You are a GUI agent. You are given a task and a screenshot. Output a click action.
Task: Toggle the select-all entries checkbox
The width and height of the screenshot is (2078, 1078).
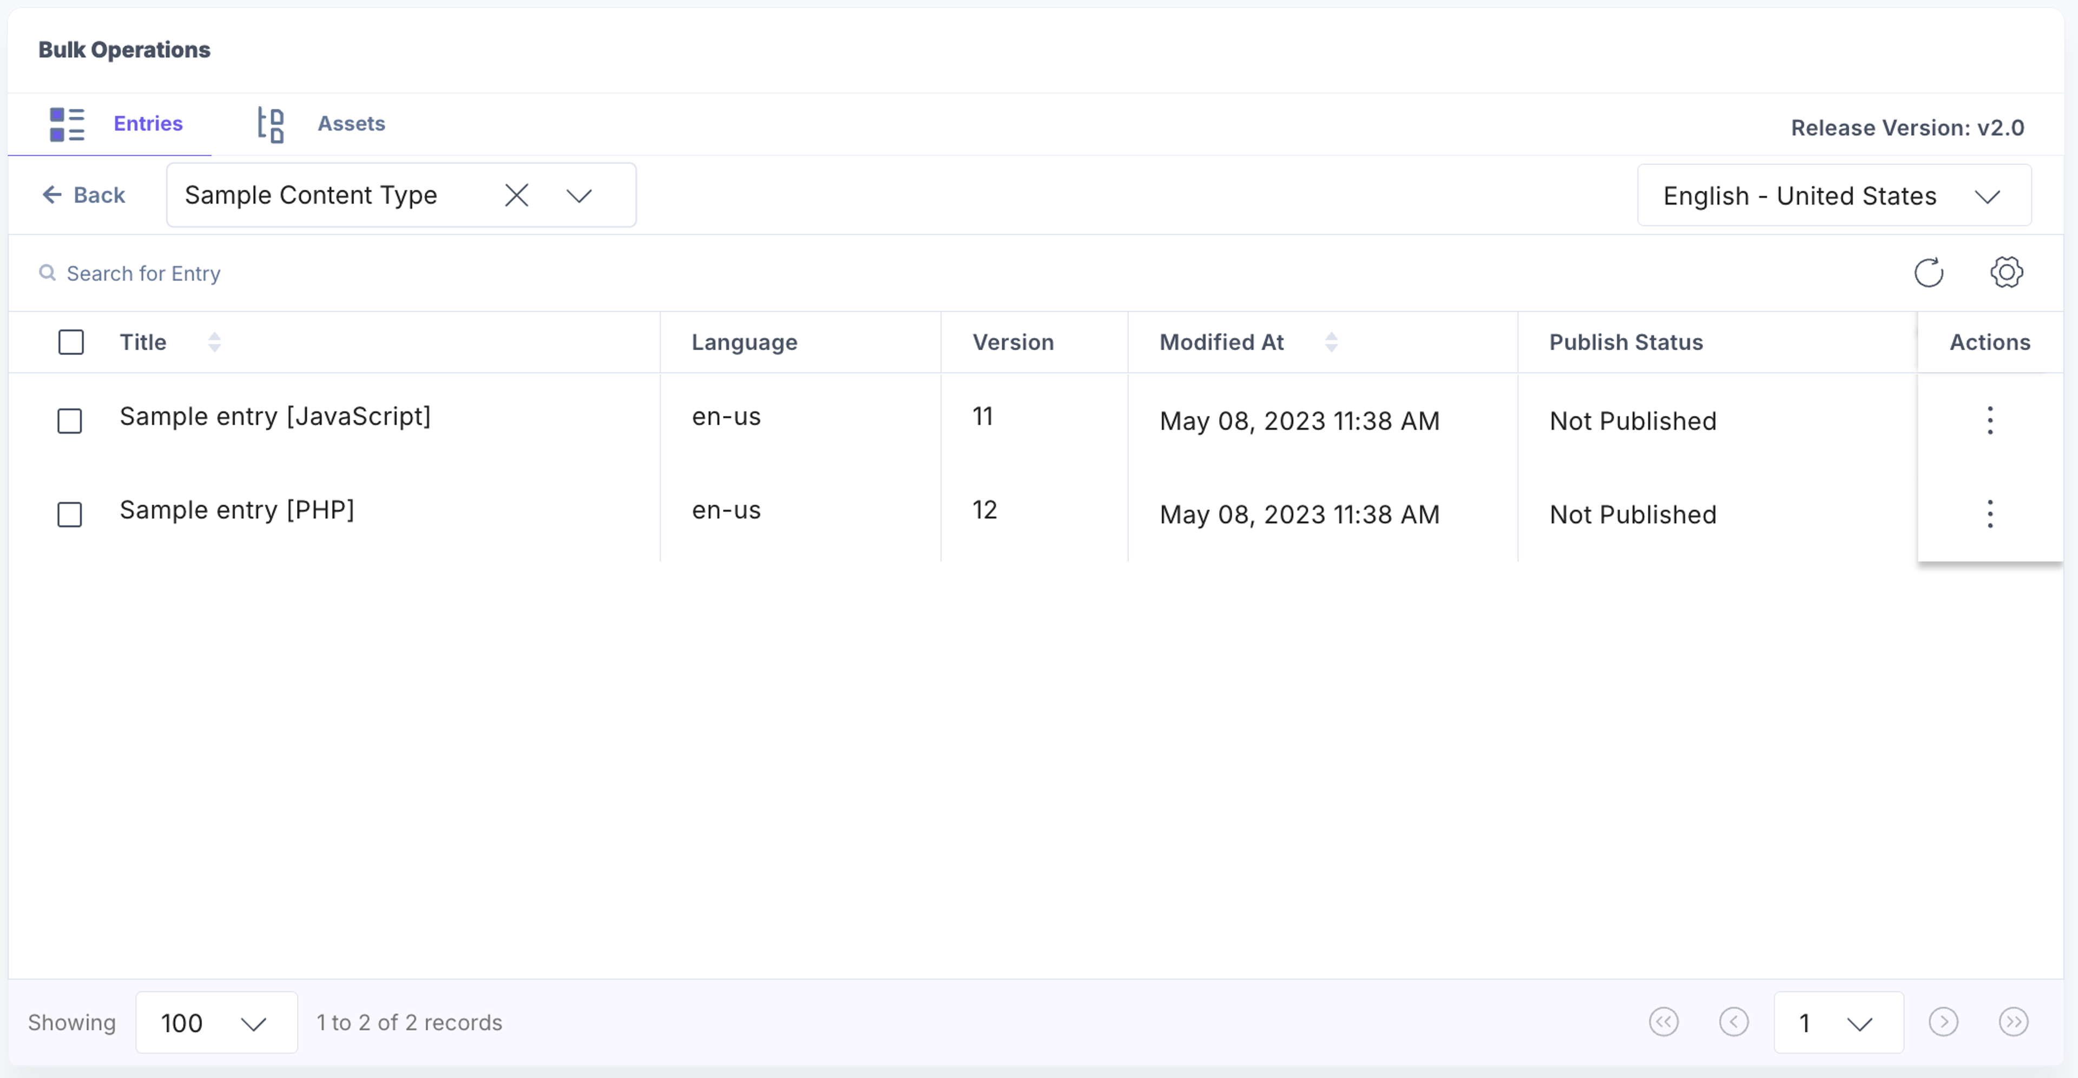tap(71, 342)
